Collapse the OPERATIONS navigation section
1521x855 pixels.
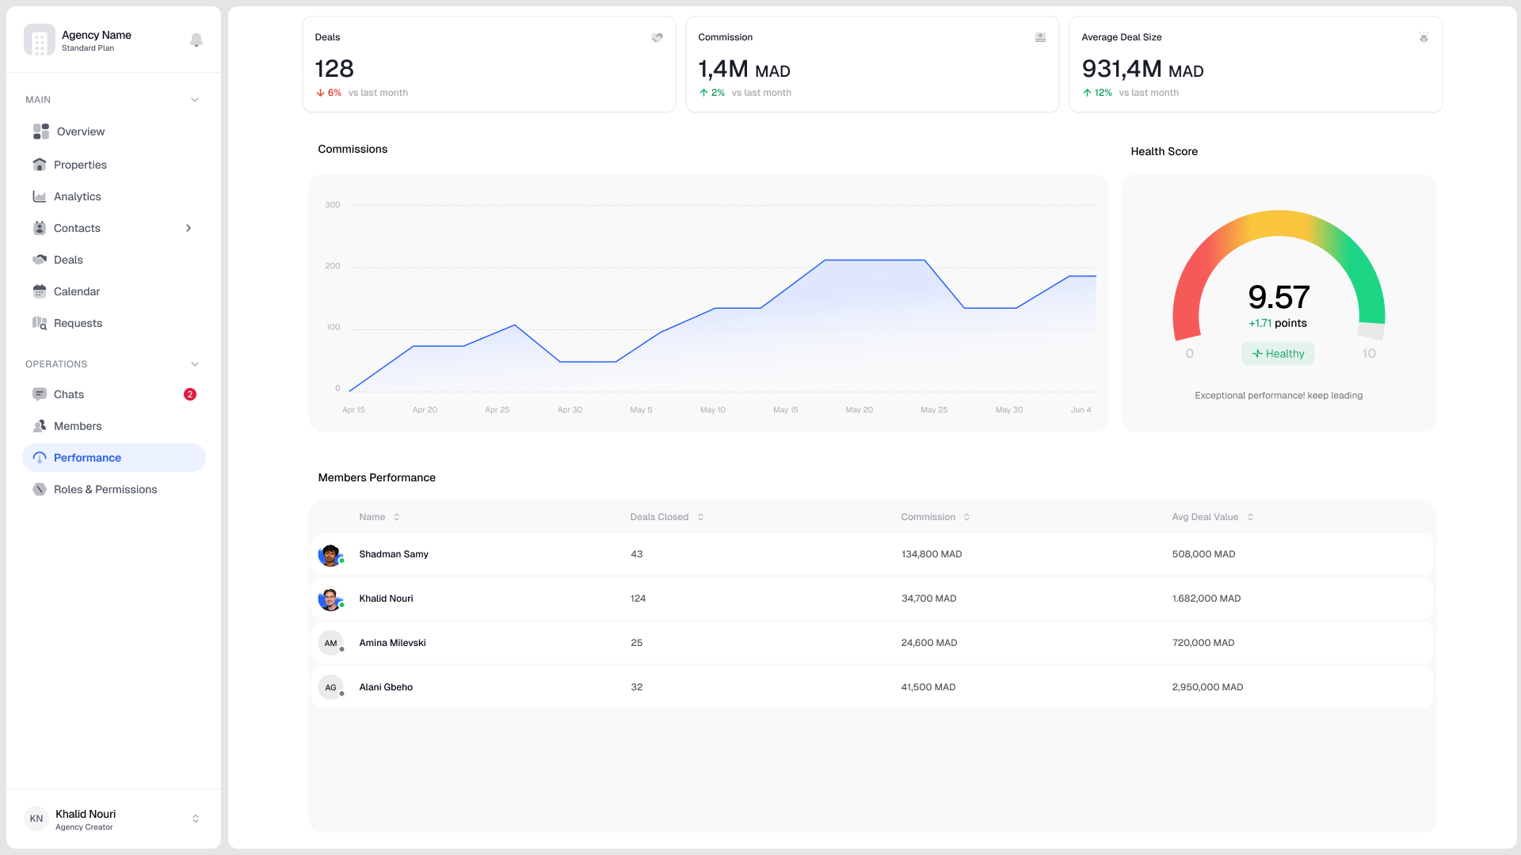click(x=195, y=364)
